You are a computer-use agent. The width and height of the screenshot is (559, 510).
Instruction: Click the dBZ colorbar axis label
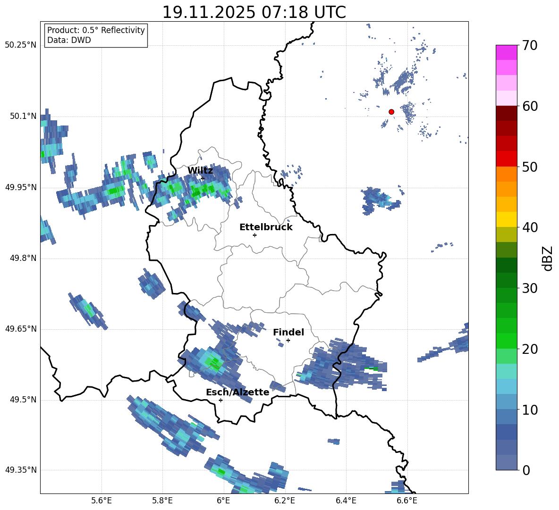[x=548, y=259]
